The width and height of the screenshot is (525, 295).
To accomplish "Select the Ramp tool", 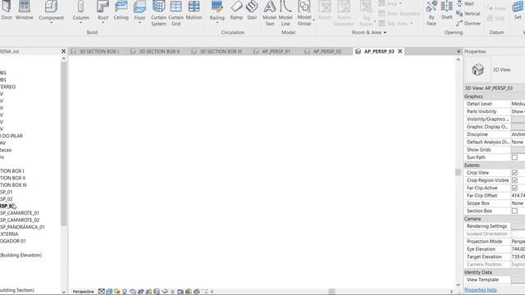I will point(236,11).
